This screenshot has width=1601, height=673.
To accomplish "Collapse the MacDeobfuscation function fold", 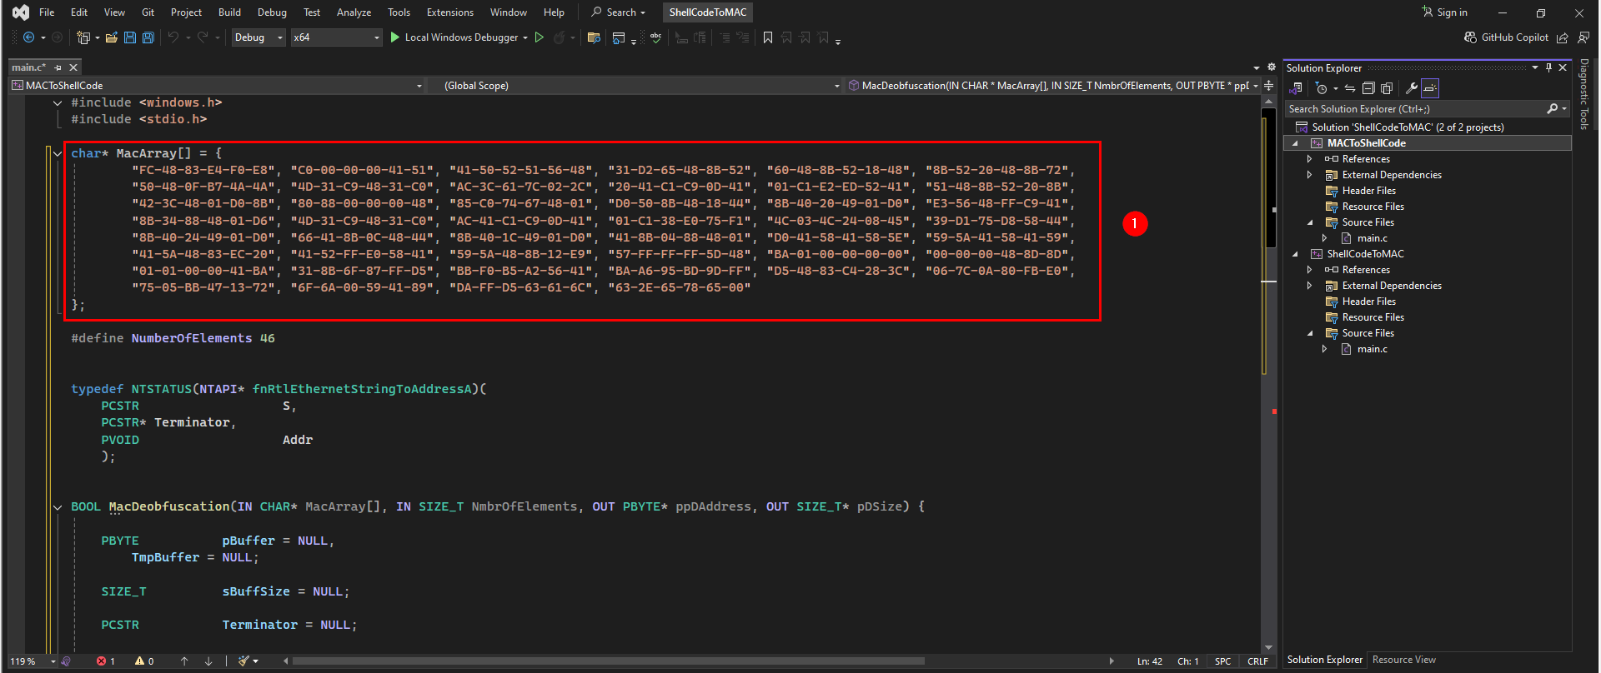I will tap(58, 506).
